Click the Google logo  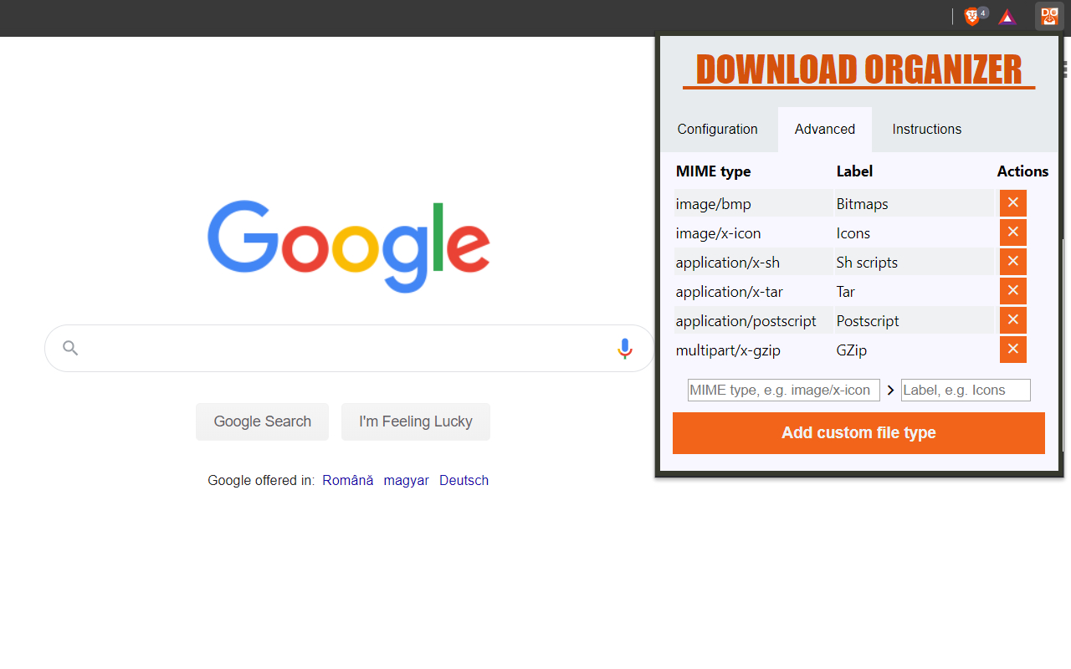click(x=349, y=247)
